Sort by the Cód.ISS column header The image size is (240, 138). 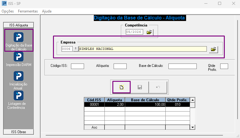(94, 100)
